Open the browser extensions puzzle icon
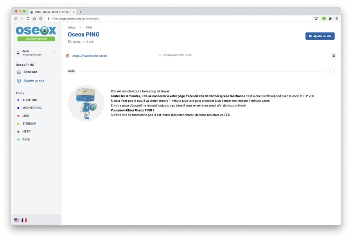 pyautogui.click(x=330, y=19)
